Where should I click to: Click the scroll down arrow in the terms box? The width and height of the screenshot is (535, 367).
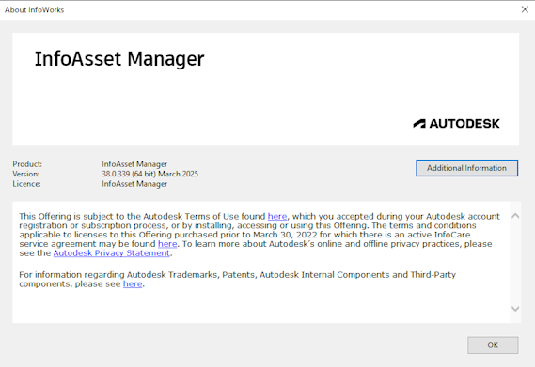[515, 309]
